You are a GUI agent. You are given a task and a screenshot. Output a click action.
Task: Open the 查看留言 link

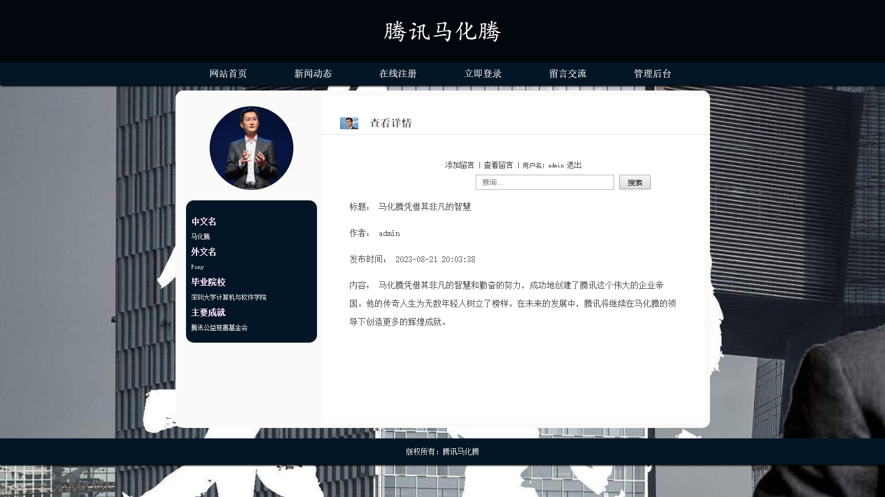pyautogui.click(x=498, y=165)
